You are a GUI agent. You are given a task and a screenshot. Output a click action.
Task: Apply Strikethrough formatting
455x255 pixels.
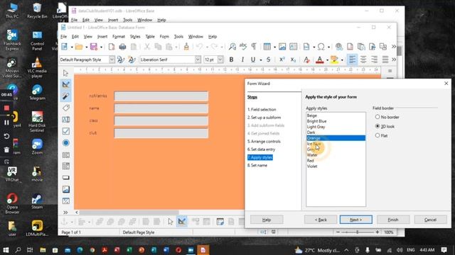point(269,59)
